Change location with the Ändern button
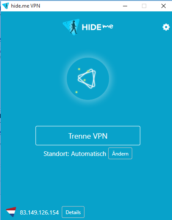This screenshot has width=172, height=220. 120,153
